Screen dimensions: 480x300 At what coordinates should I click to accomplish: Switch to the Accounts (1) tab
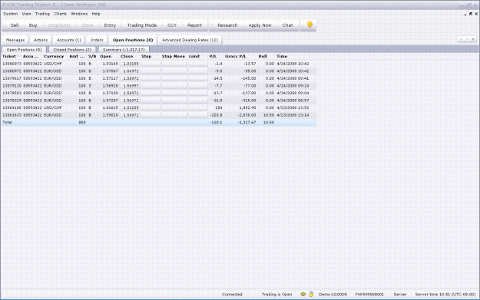(x=69, y=40)
